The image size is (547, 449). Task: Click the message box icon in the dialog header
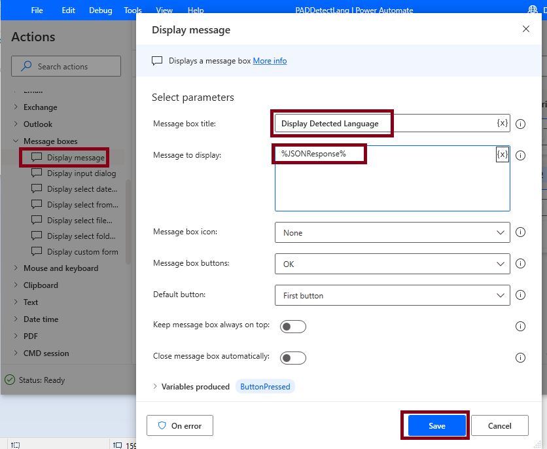coord(157,61)
